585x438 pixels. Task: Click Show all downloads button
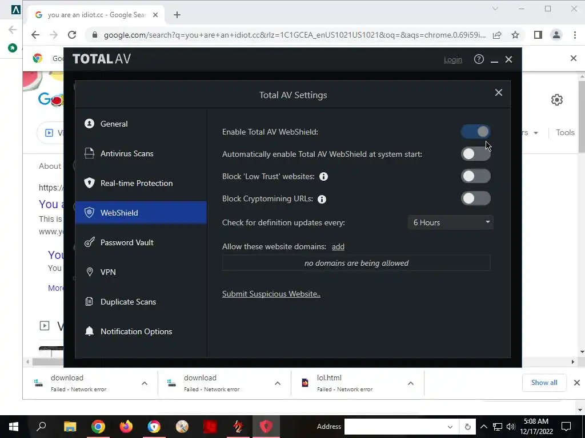click(x=544, y=383)
